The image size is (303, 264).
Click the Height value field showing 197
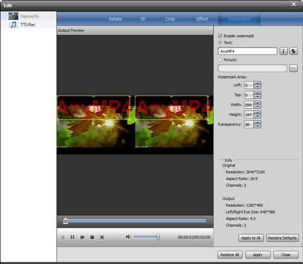point(249,115)
